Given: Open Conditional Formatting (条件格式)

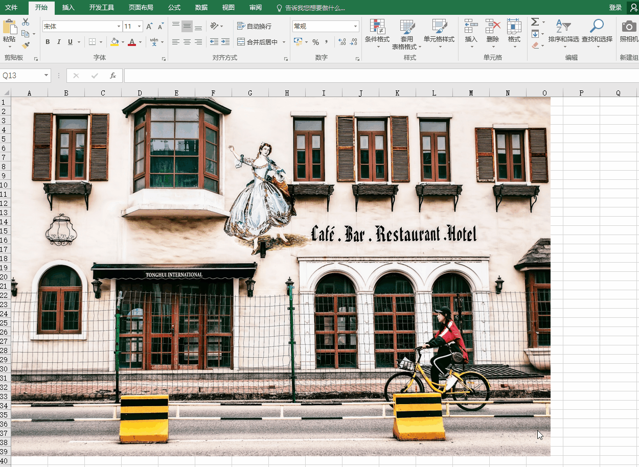Looking at the screenshot, I should pos(377,31).
